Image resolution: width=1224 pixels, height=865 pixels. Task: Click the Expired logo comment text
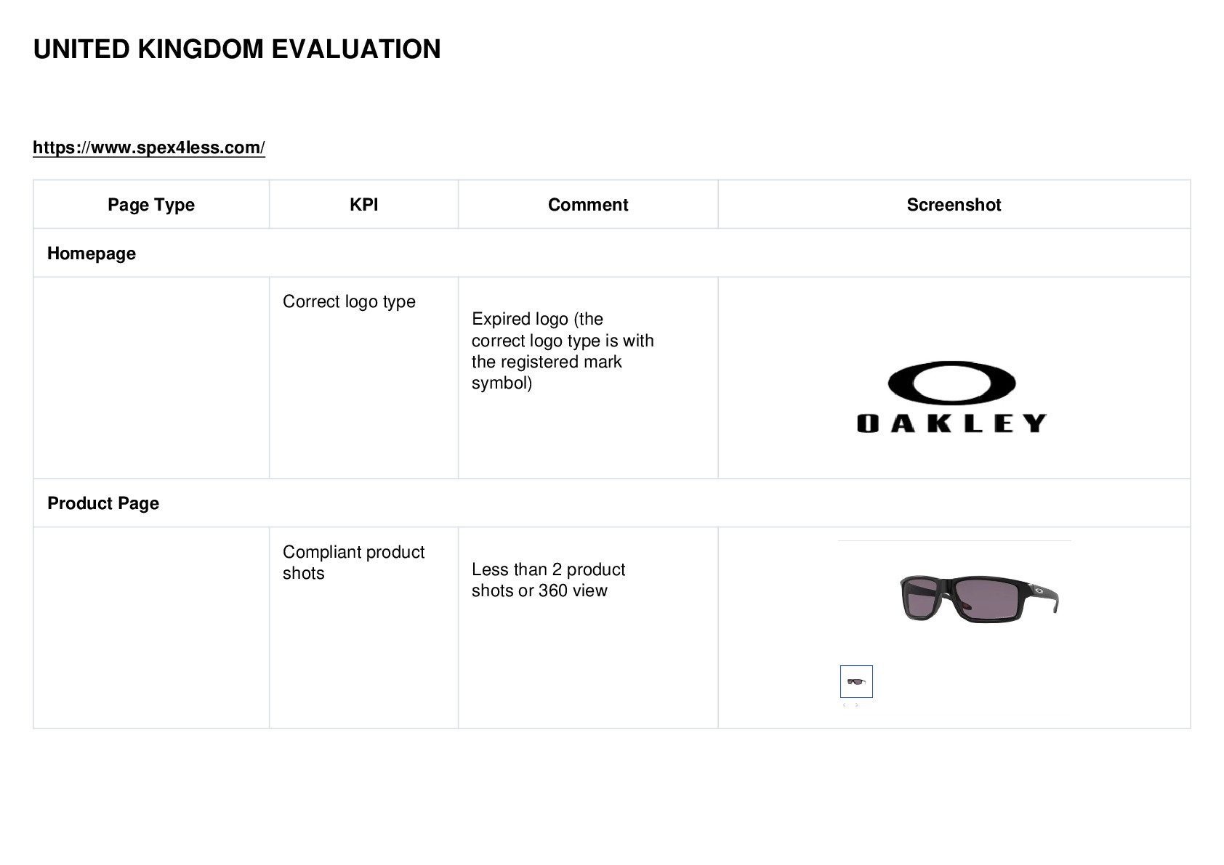[563, 351]
